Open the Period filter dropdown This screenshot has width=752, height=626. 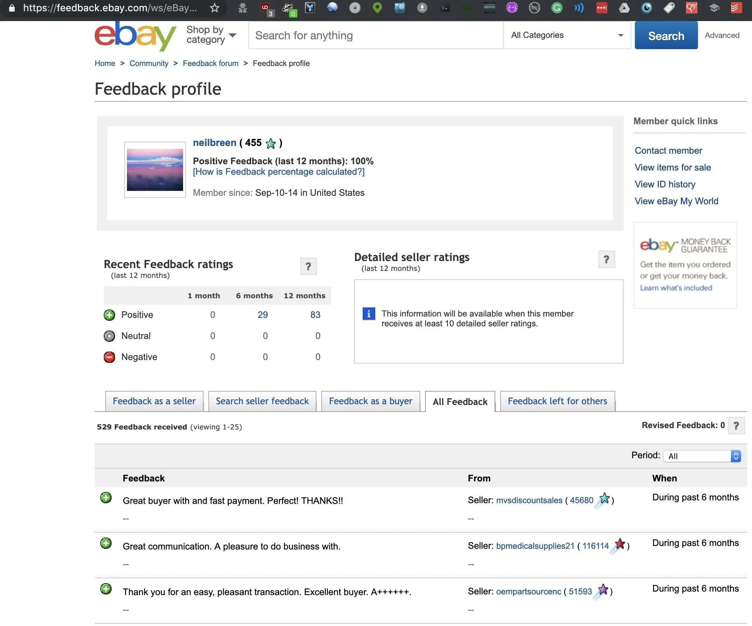701,456
